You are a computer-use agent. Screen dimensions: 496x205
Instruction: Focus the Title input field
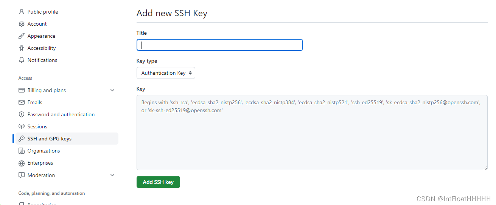coord(219,45)
